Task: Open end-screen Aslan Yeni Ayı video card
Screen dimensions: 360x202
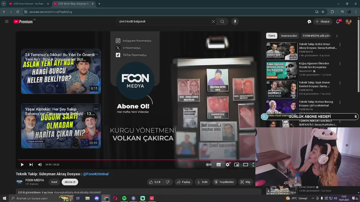Action: 61,72
